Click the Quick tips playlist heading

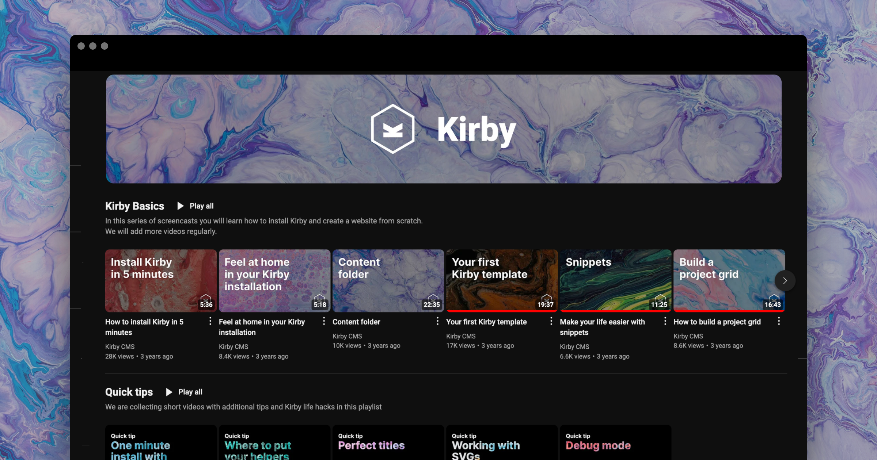(129, 392)
